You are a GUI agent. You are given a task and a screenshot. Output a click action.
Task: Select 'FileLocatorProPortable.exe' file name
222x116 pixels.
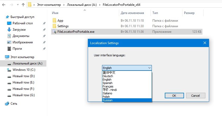click(x=76, y=32)
